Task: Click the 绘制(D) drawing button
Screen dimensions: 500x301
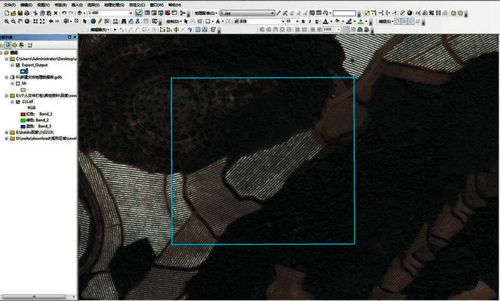Action: [173, 21]
